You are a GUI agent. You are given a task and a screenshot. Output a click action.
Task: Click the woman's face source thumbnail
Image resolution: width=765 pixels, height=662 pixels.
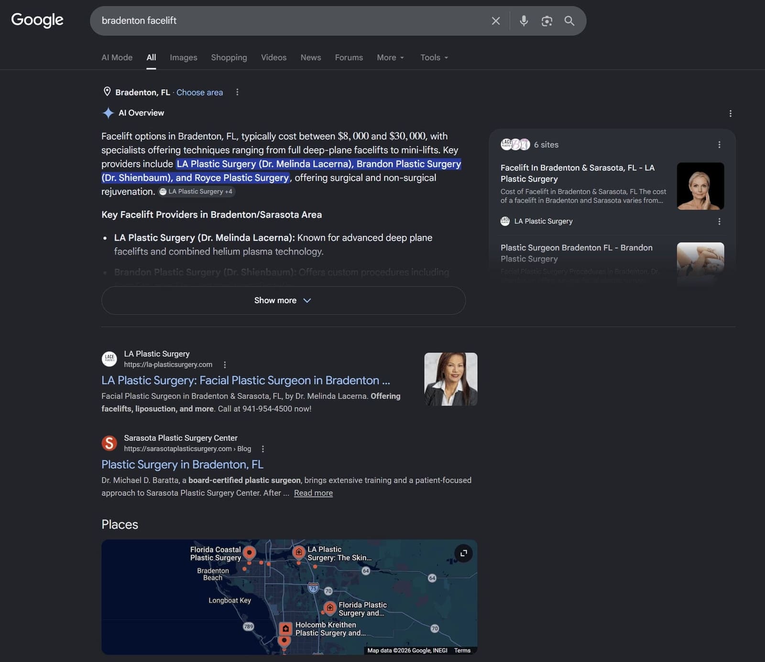click(x=700, y=186)
